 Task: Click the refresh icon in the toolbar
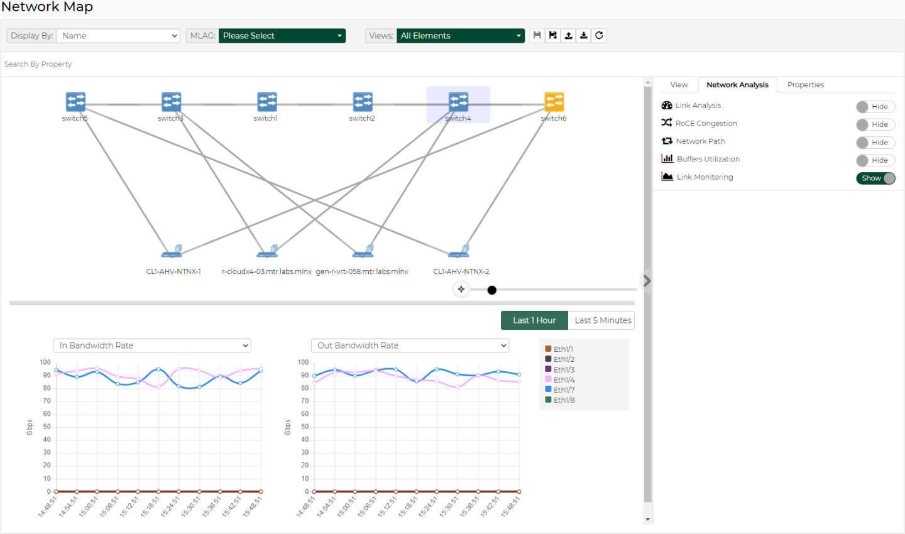coord(599,36)
